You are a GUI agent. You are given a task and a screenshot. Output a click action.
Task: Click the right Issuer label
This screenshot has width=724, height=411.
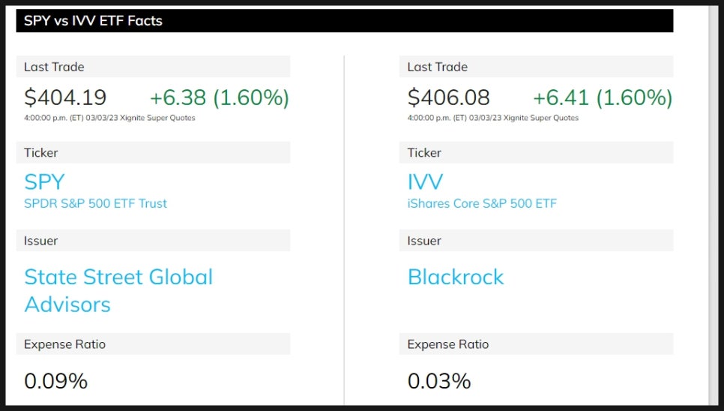click(x=424, y=241)
